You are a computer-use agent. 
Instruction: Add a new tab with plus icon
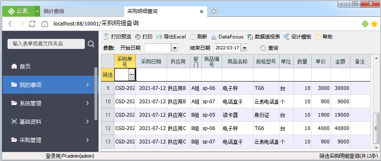[x=213, y=11]
